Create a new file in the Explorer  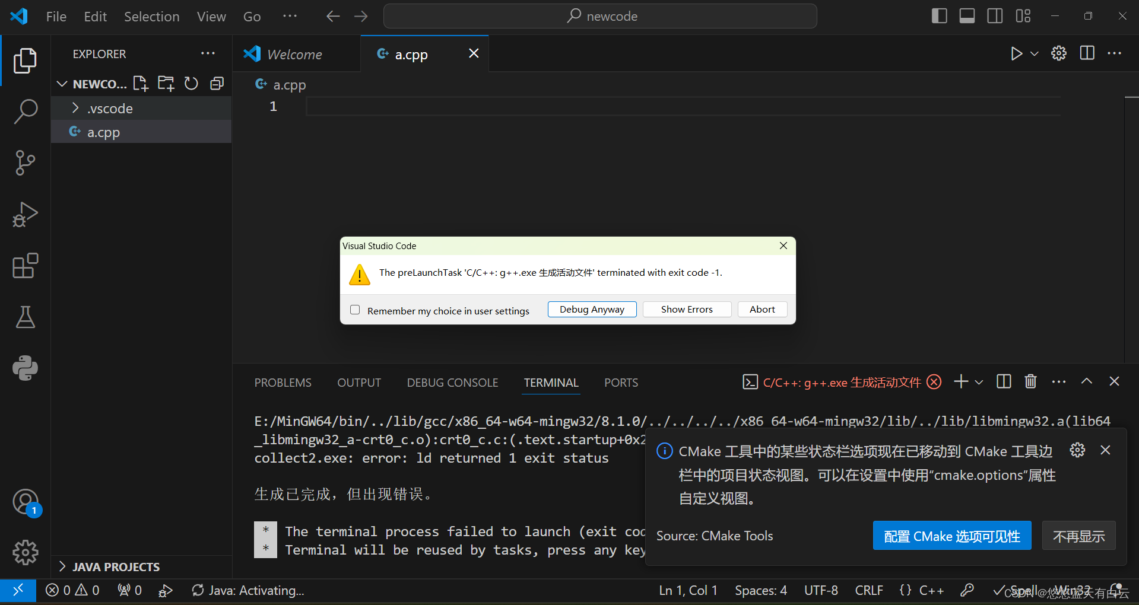tap(140, 83)
